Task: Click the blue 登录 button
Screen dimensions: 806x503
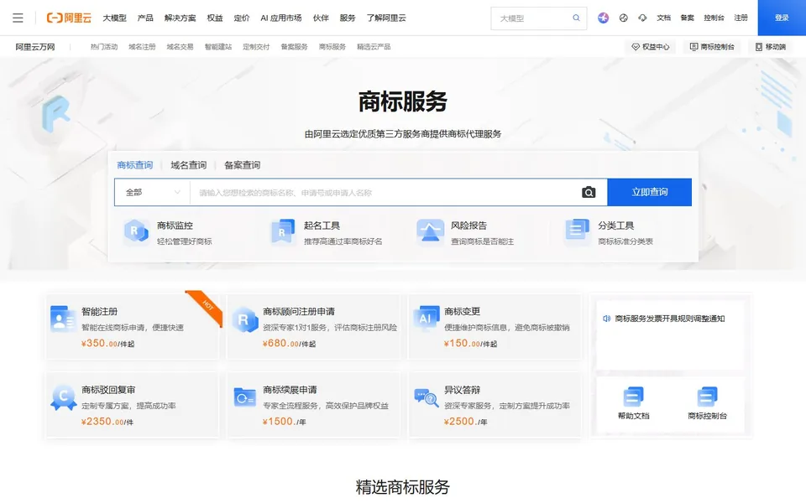Action: 782,18
